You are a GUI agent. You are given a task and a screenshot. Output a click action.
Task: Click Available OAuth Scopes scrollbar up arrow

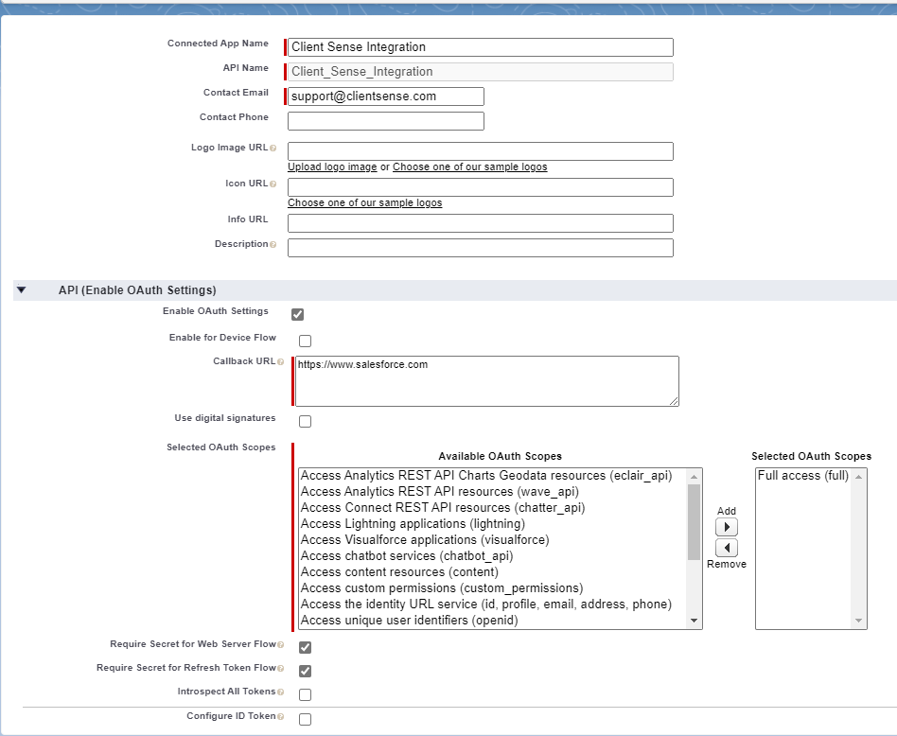point(694,477)
